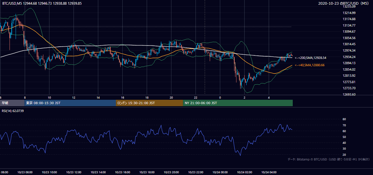Click the 早朝 session bar
Screen dimensions: 373x175
pyautogui.click(x=12, y=103)
